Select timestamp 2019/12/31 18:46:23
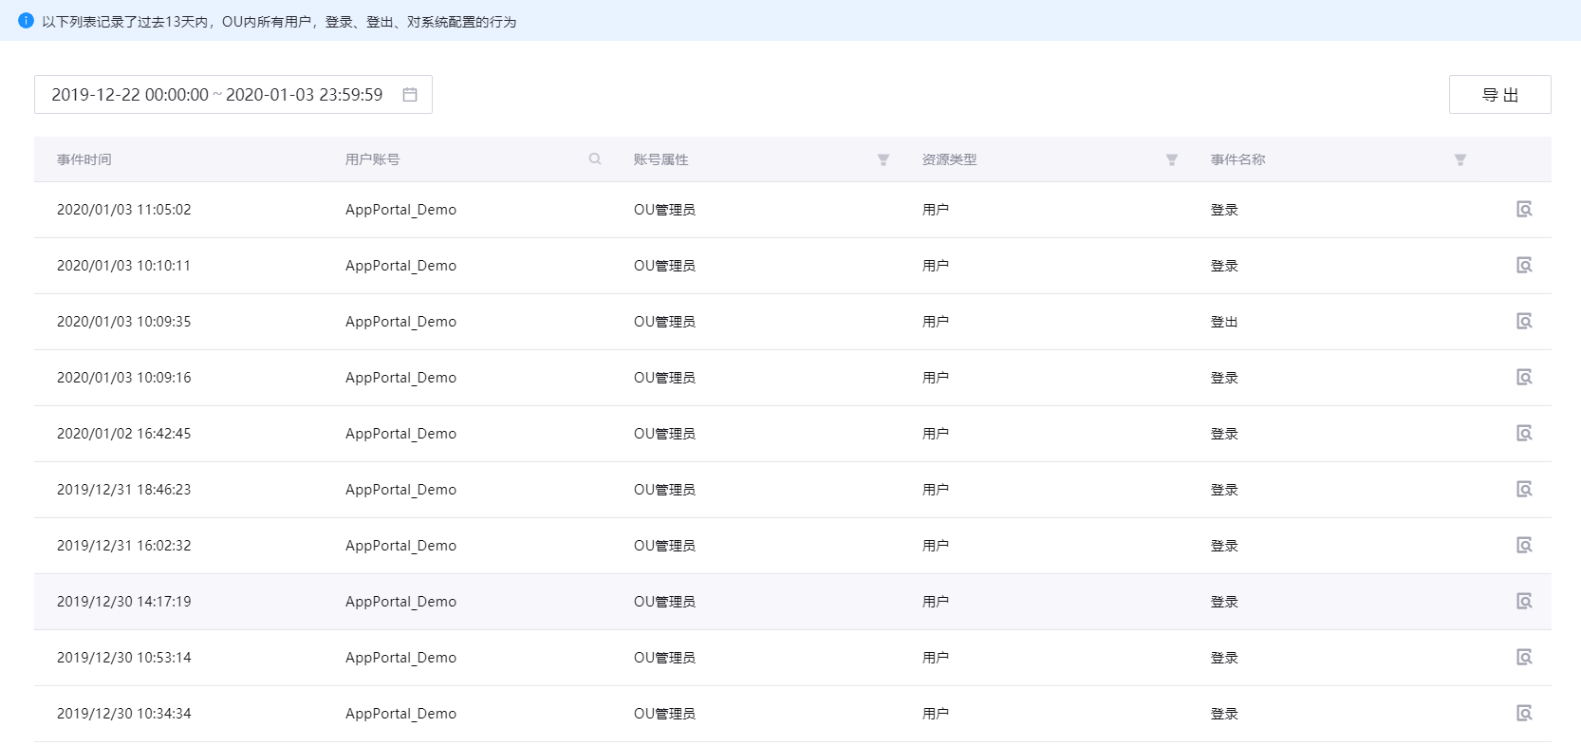Image resolution: width=1581 pixels, height=746 pixels. click(124, 490)
